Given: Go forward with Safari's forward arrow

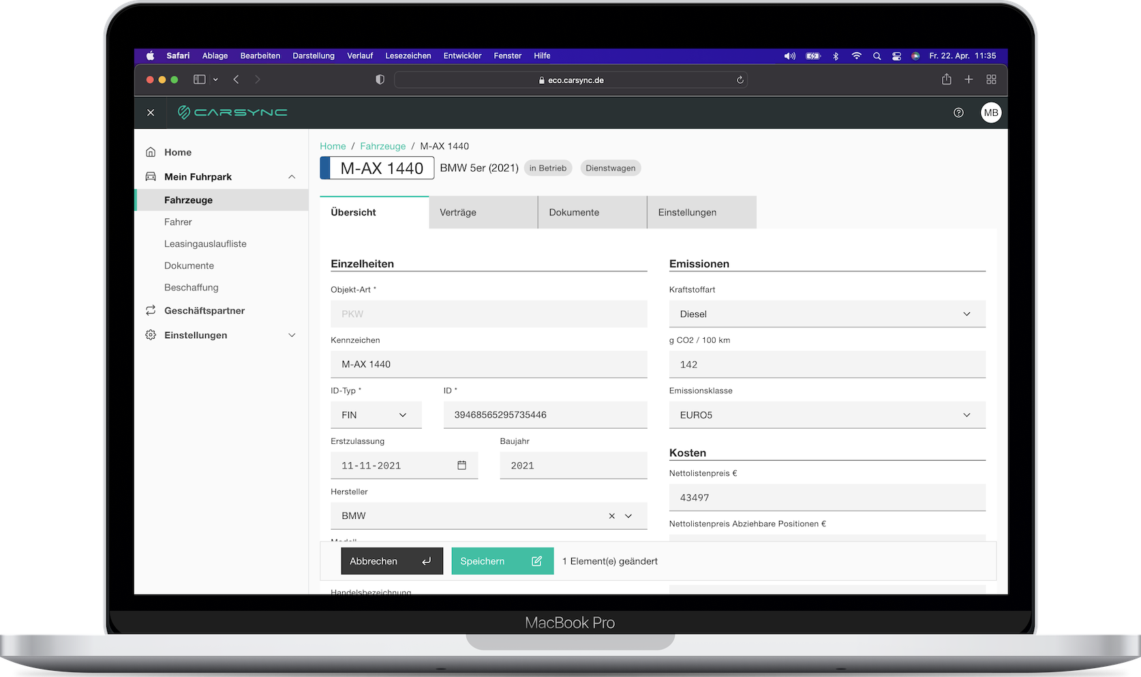Looking at the screenshot, I should click(x=258, y=80).
